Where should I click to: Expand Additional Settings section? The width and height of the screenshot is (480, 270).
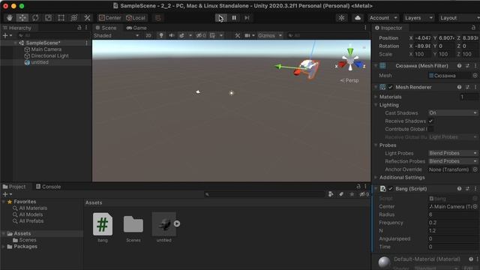(376, 178)
